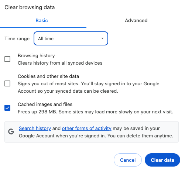Click the Cached images and files label
The height and width of the screenshot is (171, 185).
[x=45, y=105]
